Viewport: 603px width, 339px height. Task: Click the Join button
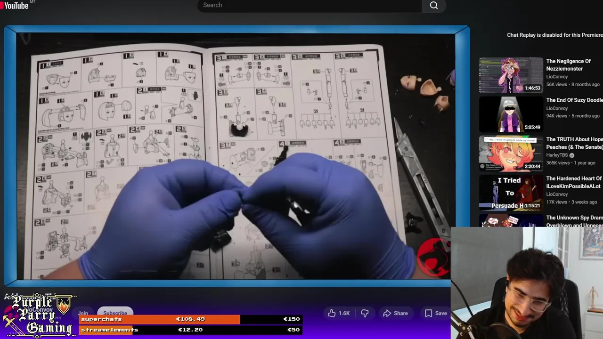pyautogui.click(x=83, y=313)
